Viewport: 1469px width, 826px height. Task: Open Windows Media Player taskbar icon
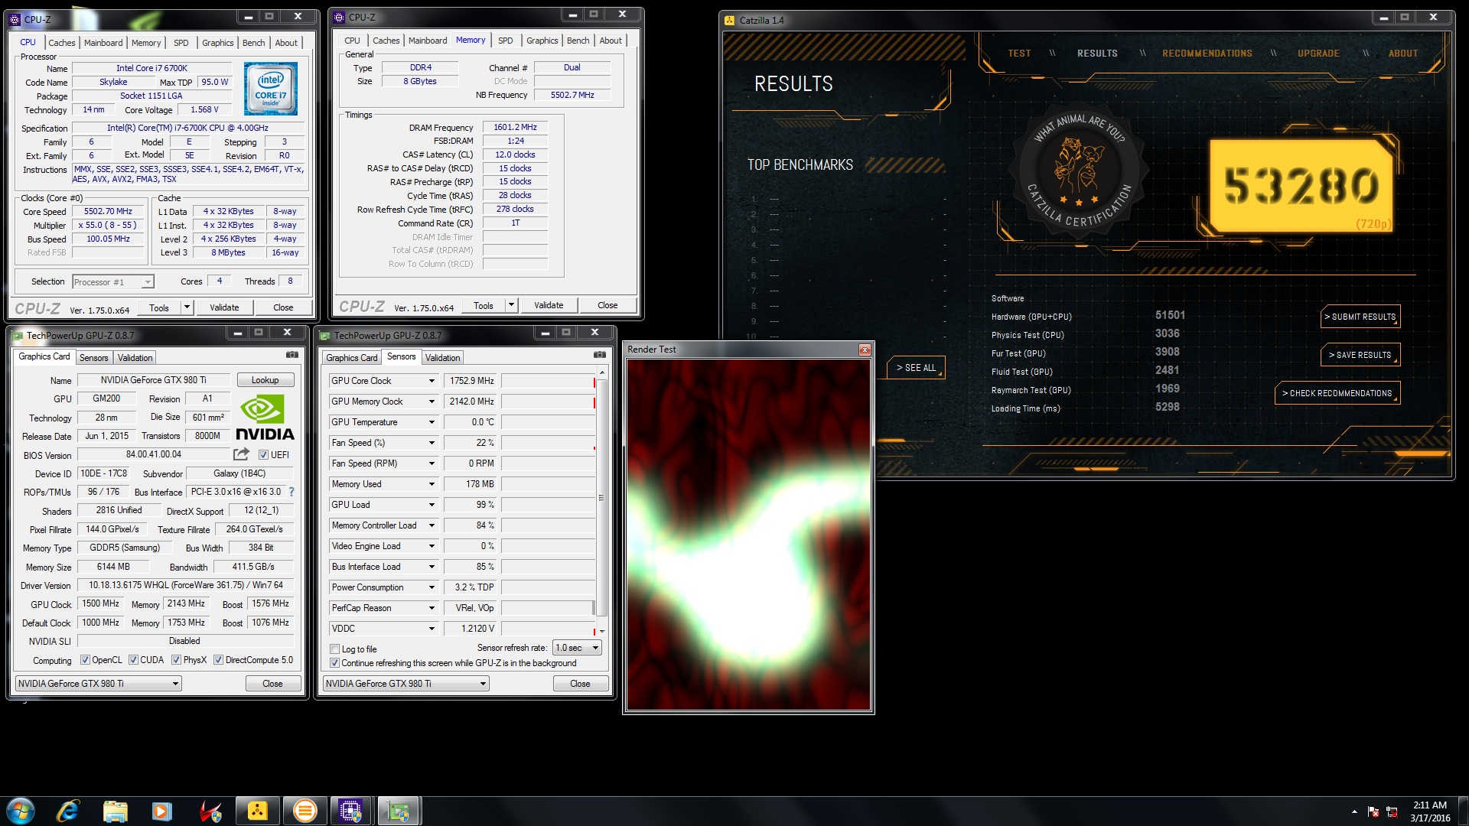[x=161, y=811]
